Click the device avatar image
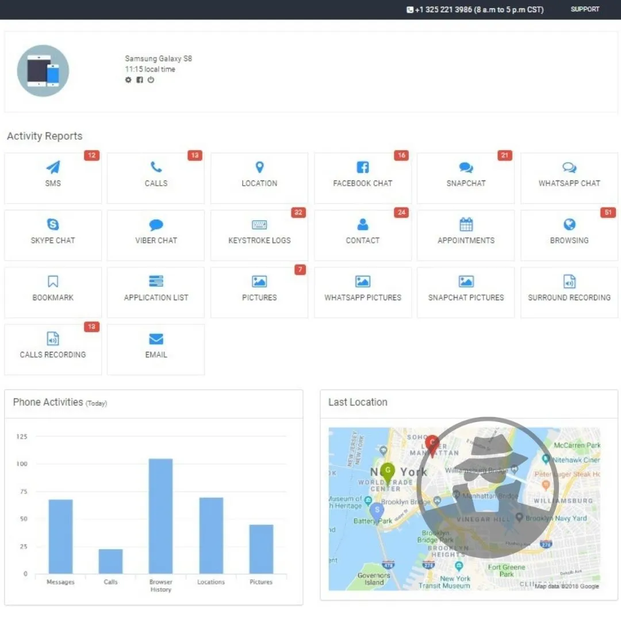The height and width of the screenshot is (621, 621). [x=43, y=71]
